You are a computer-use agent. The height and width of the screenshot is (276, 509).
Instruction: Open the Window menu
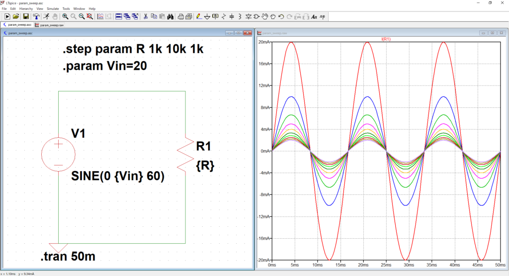click(x=79, y=9)
